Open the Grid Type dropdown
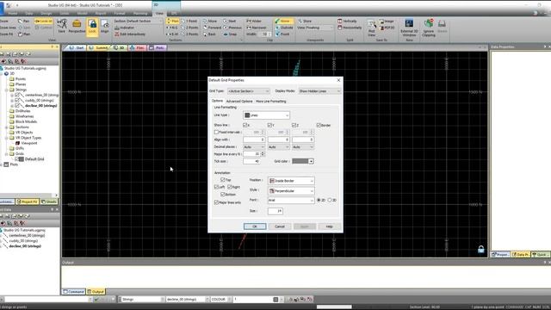 249,91
